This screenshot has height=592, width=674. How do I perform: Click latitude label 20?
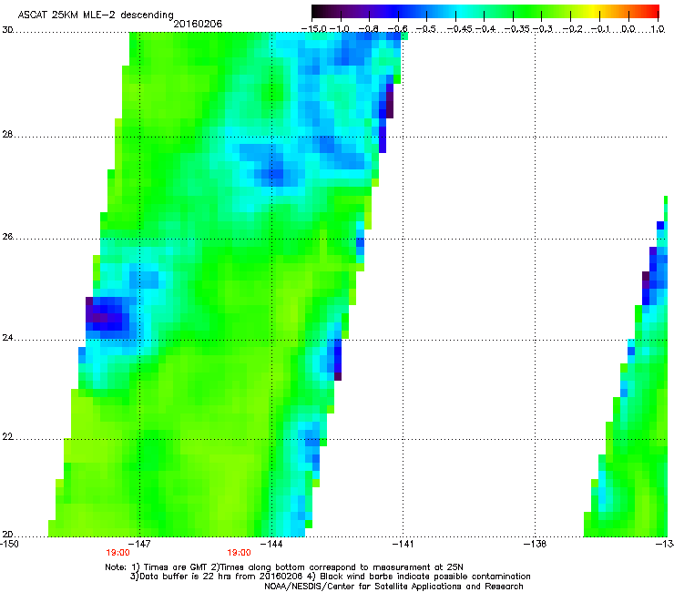[x=7, y=534]
